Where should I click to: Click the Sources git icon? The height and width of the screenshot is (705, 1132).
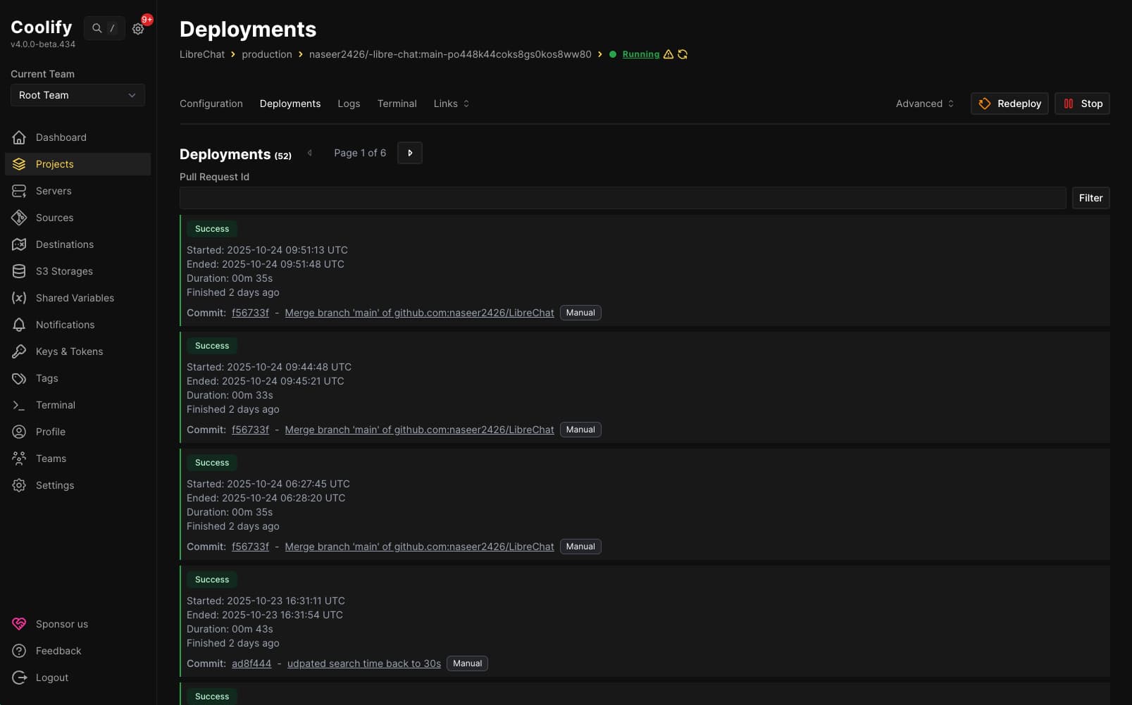(19, 218)
